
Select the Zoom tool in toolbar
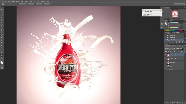pos(2,58)
